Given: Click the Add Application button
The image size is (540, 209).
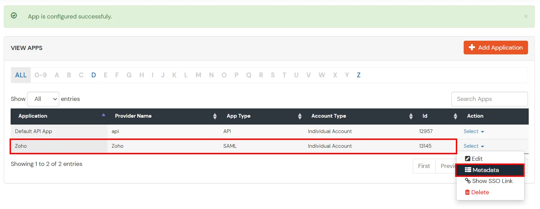Looking at the screenshot, I should click(x=496, y=48).
